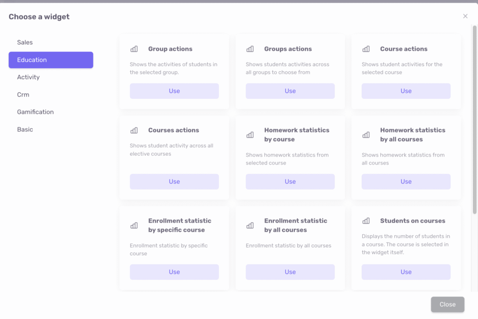Select the Crm category
Image resolution: width=478 pixels, height=319 pixels.
click(x=23, y=95)
